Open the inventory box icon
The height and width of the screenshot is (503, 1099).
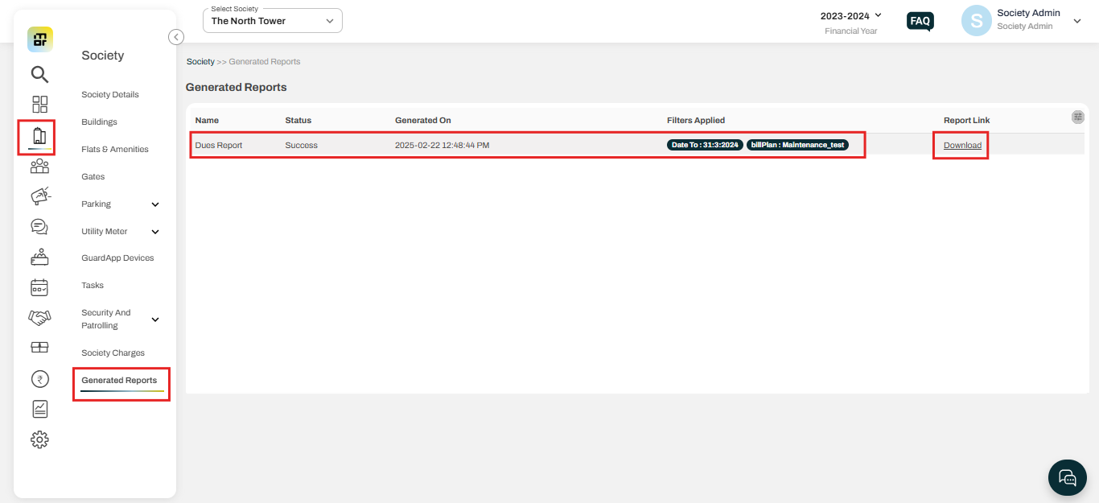click(39, 348)
